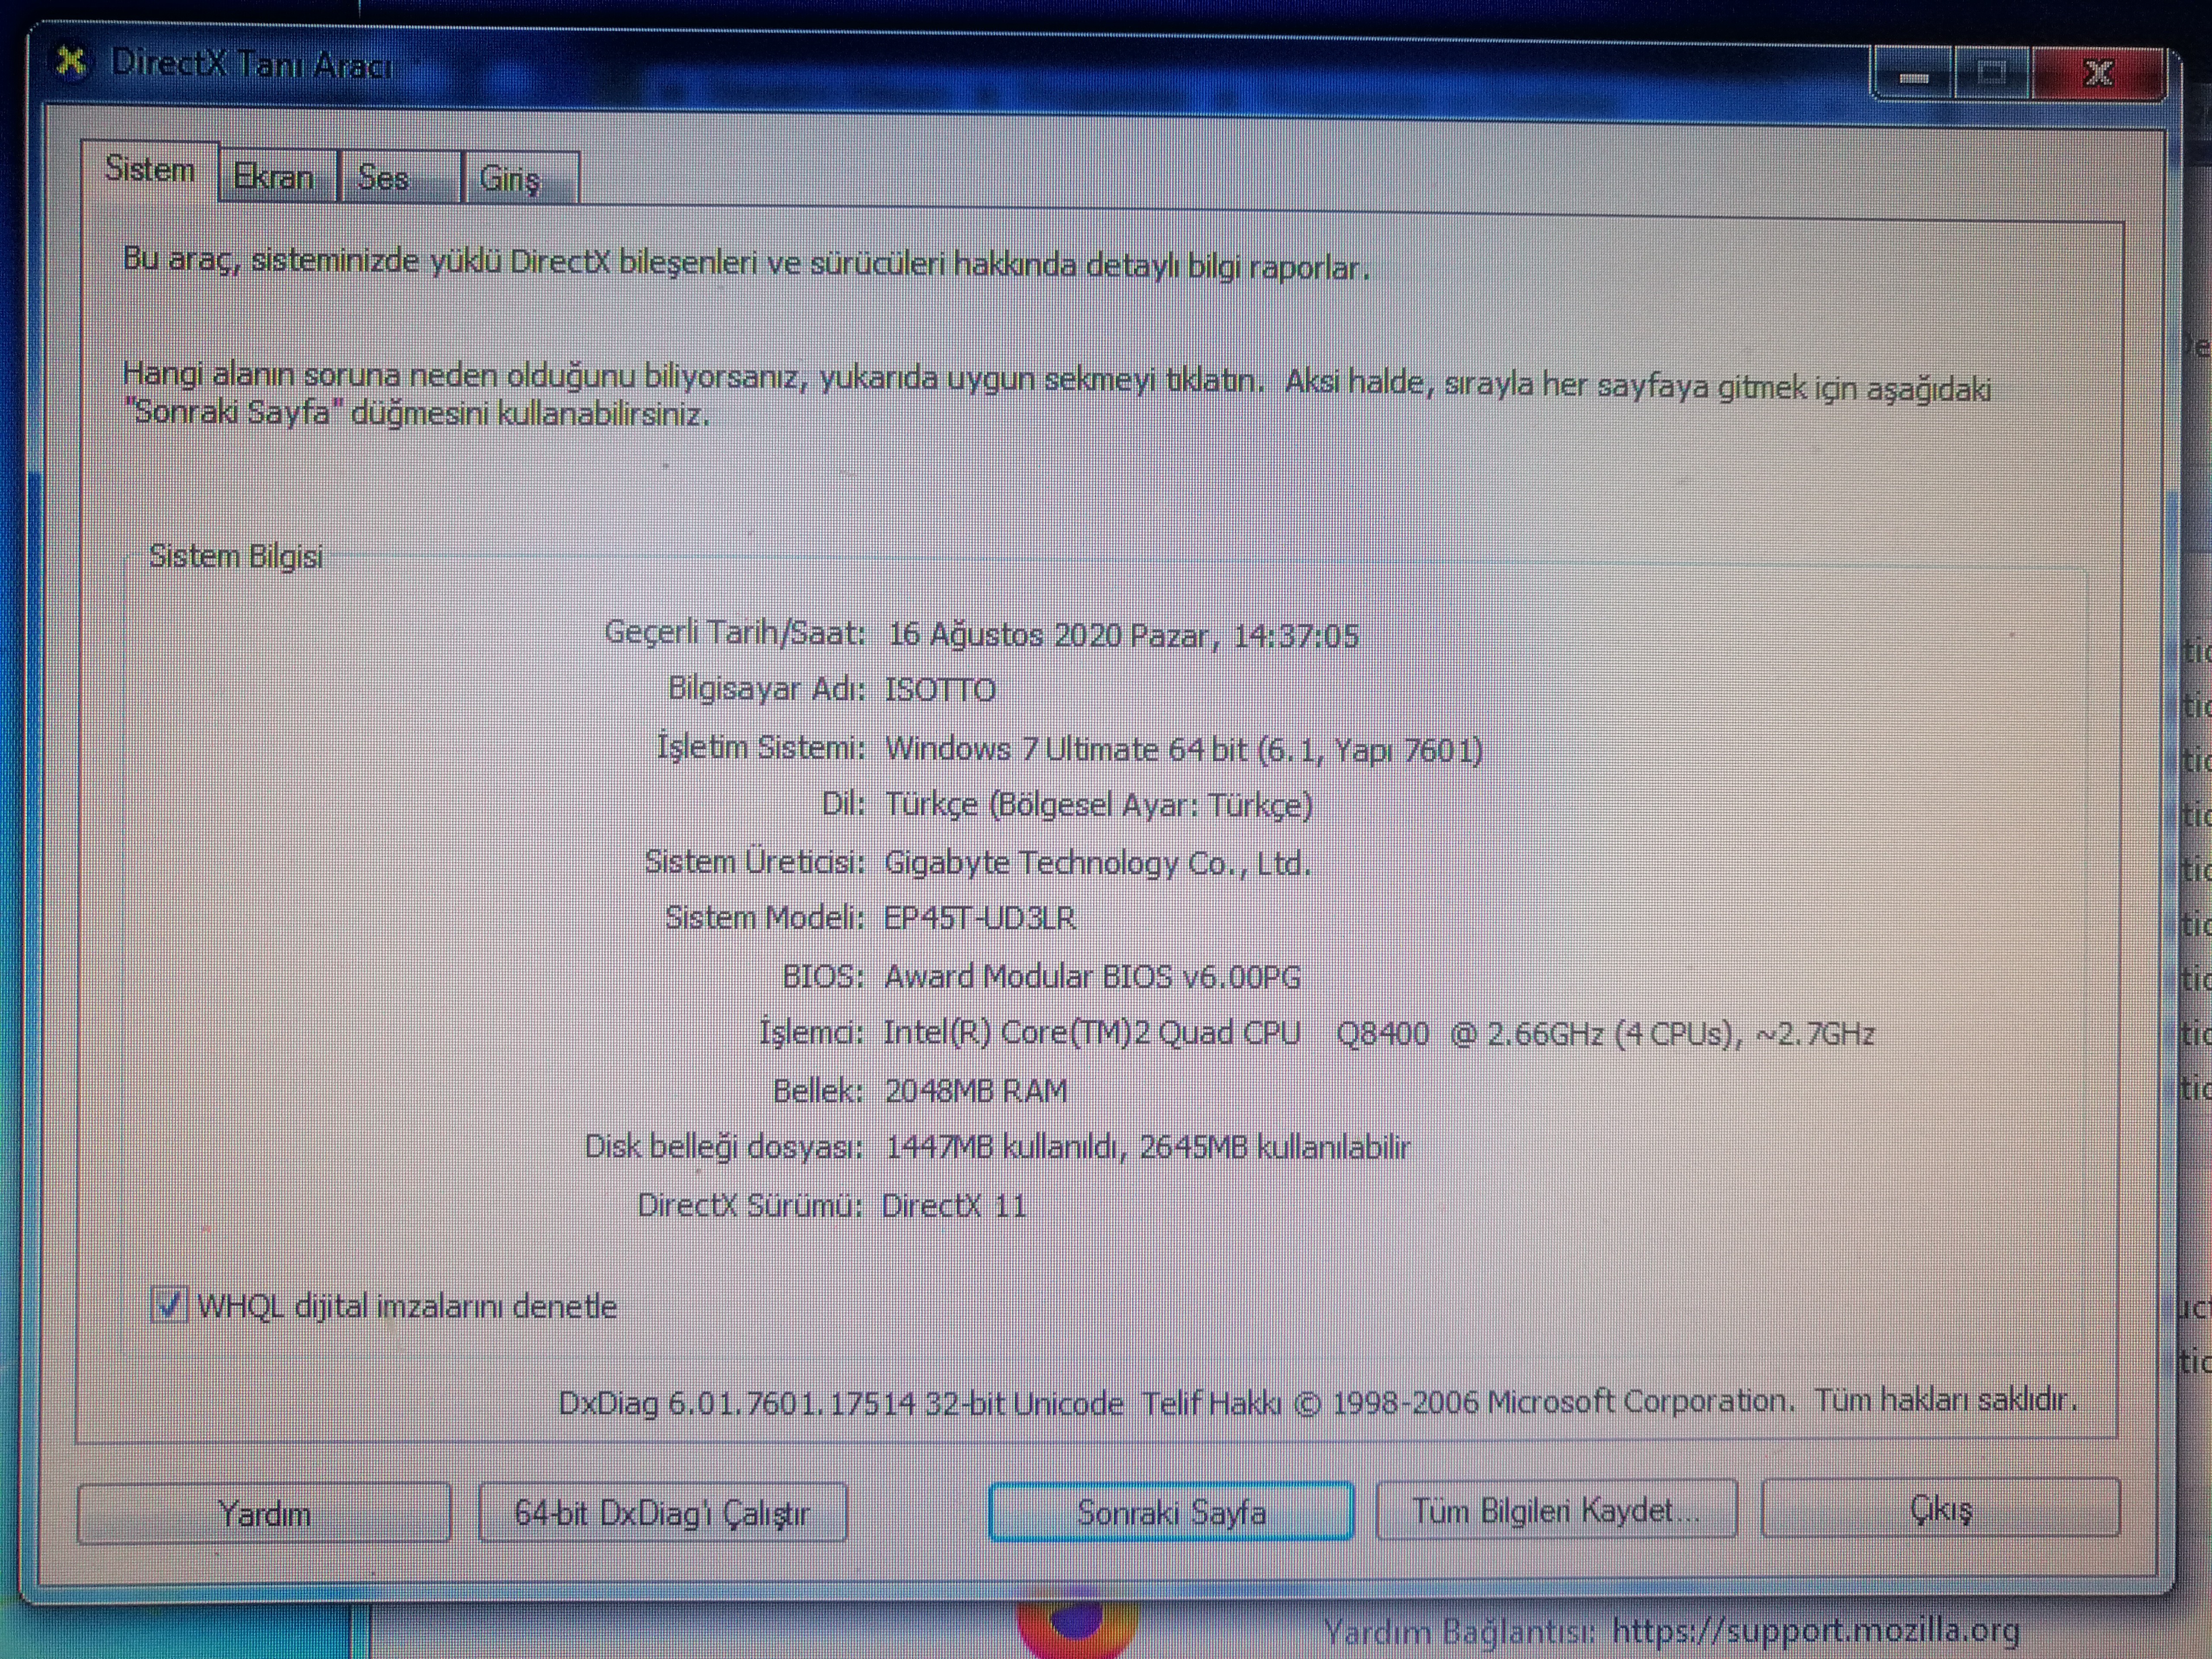Viewport: 2212px width, 1659px height.
Task: Click DirectX 11 version value
Action: tap(954, 1205)
